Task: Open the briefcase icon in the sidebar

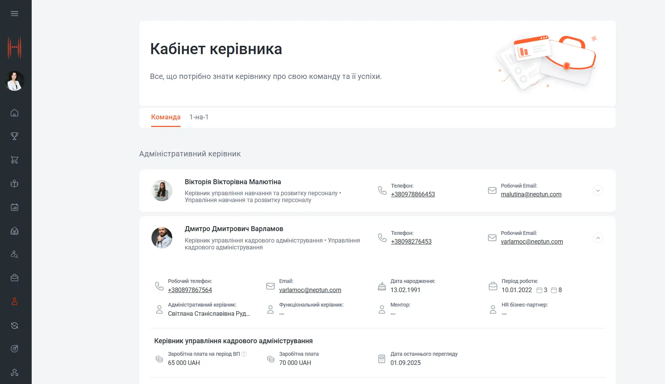Action: click(15, 278)
